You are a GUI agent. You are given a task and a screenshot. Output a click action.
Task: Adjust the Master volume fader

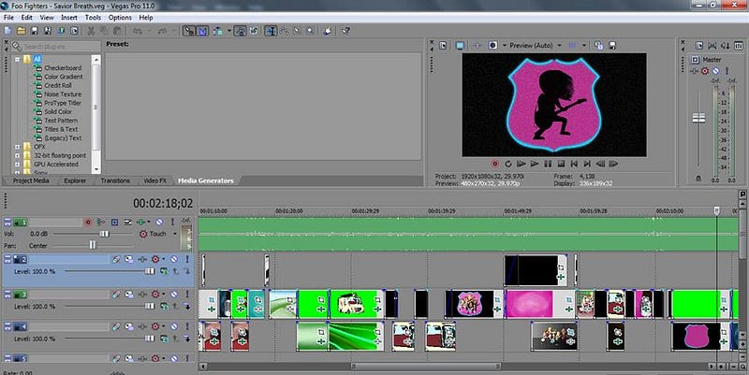point(698,119)
